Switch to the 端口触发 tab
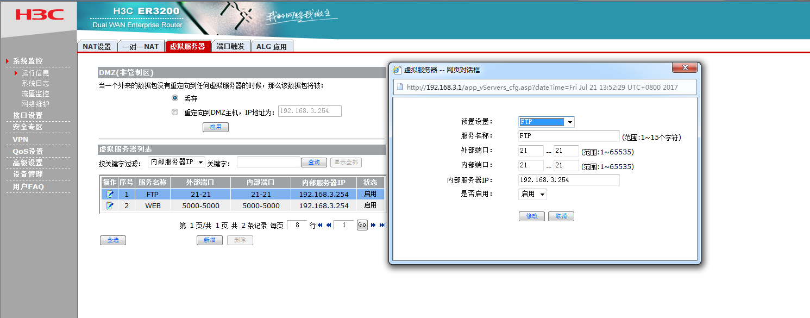This screenshot has width=810, height=318. [x=230, y=47]
